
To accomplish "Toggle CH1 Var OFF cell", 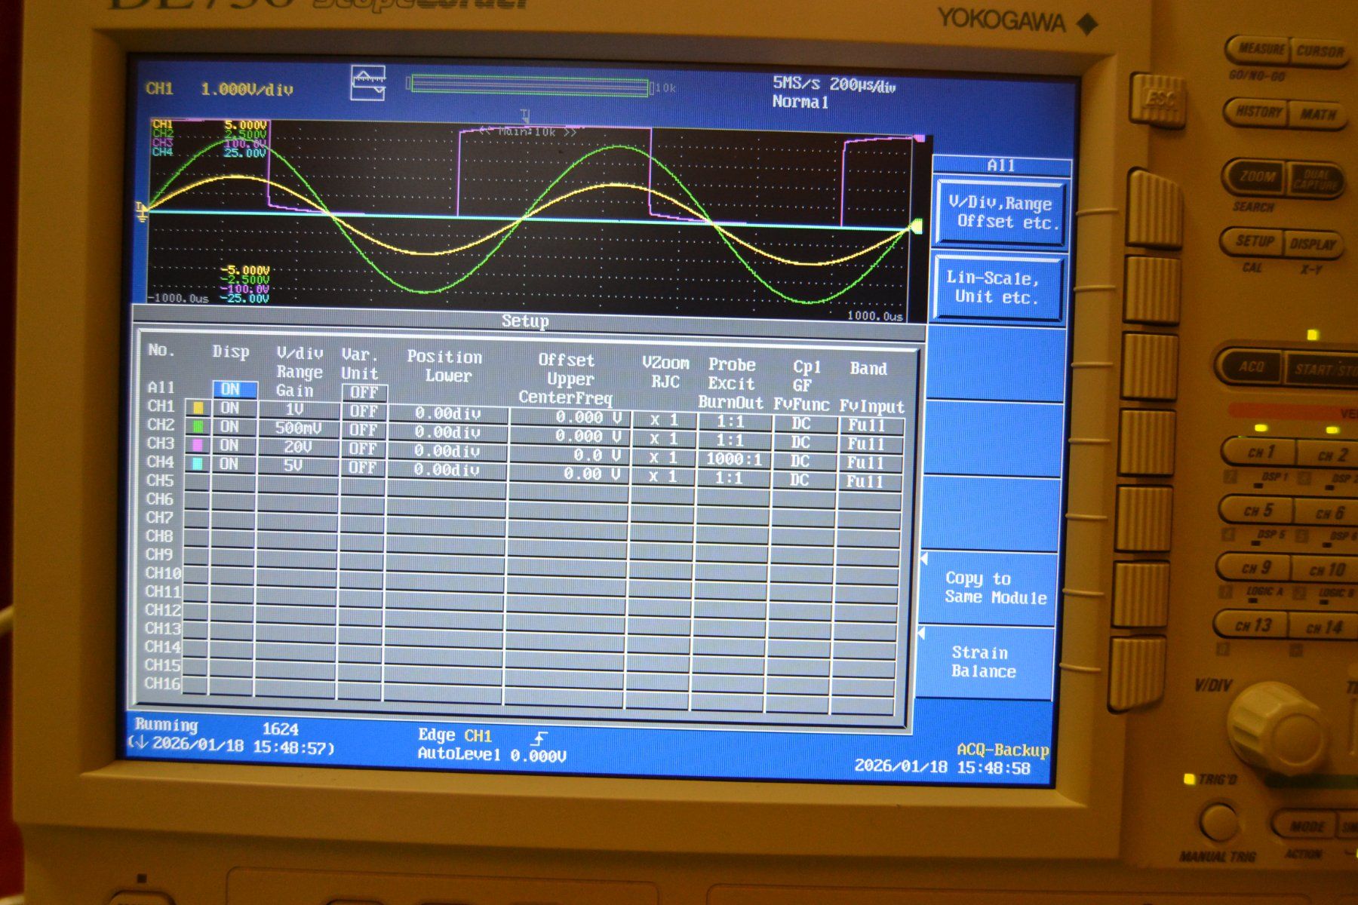I will click(364, 411).
